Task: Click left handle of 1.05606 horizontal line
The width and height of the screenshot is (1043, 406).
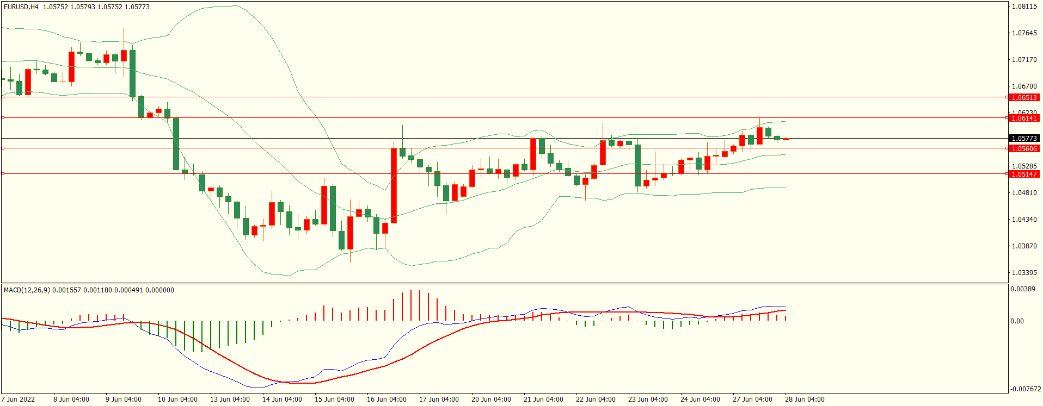Action: click(3, 148)
